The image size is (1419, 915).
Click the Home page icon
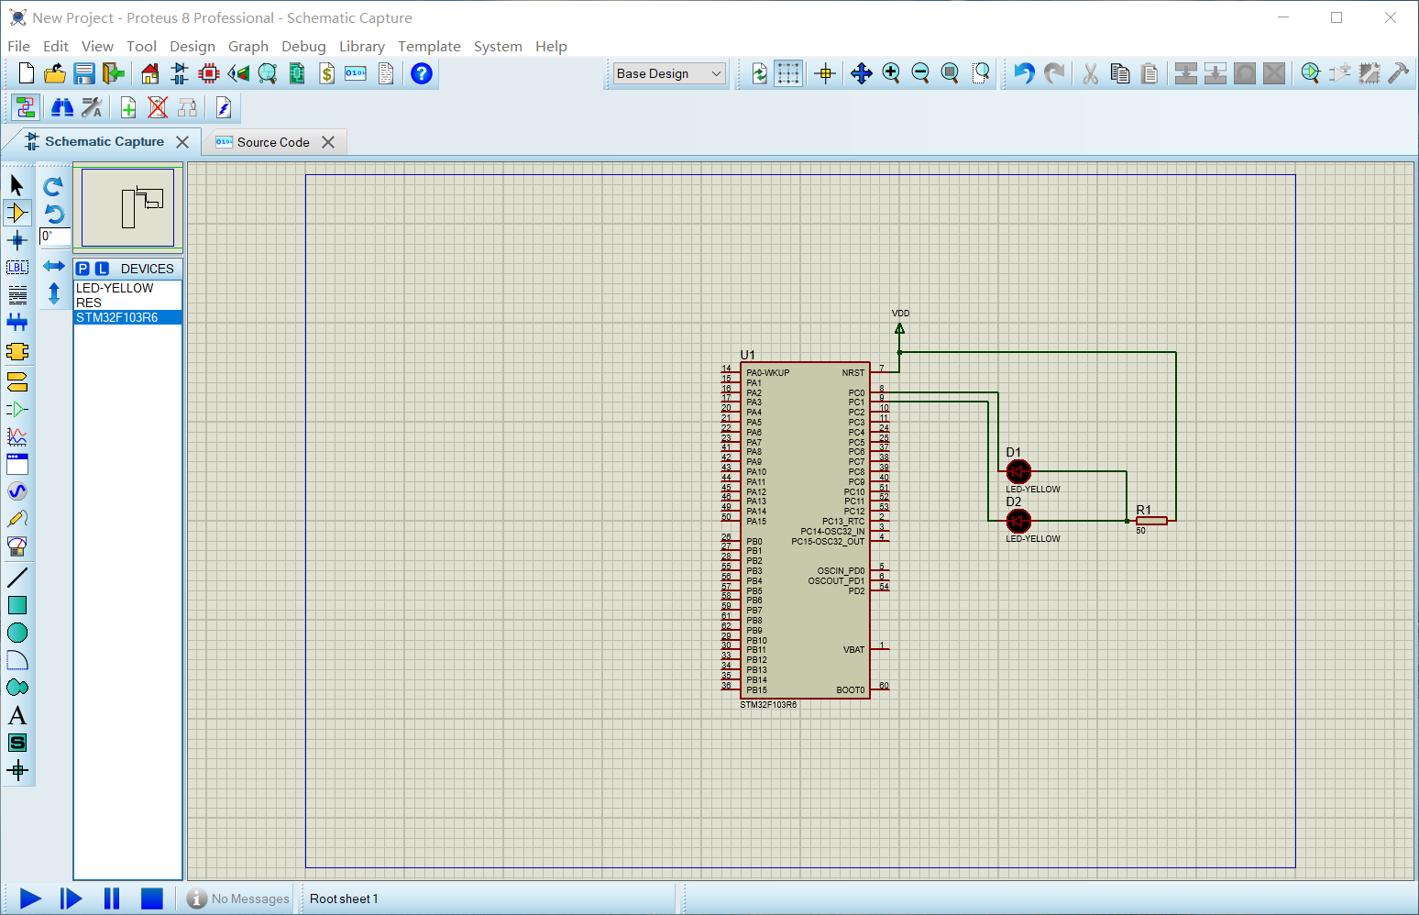pyautogui.click(x=150, y=73)
